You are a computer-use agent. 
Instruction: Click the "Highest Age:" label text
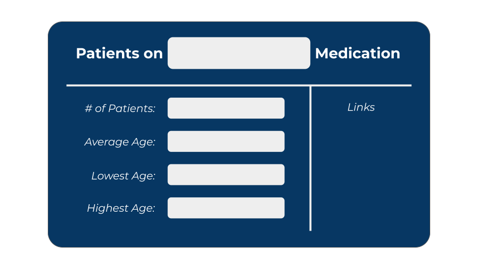pyautogui.click(x=121, y=208)
